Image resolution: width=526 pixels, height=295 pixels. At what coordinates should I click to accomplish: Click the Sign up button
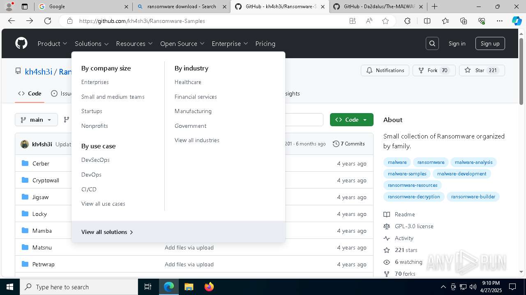[490, 43]
